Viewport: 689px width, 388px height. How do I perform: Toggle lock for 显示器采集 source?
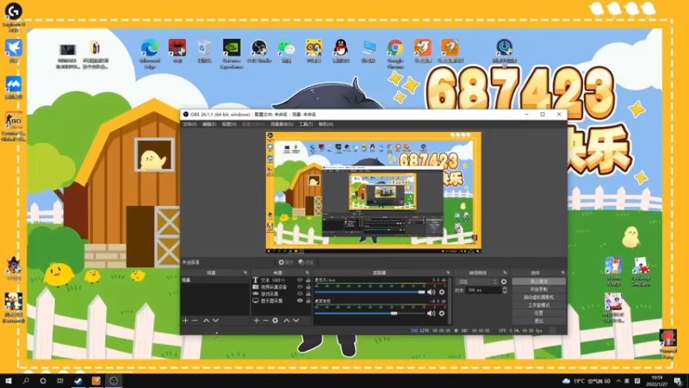308,301
